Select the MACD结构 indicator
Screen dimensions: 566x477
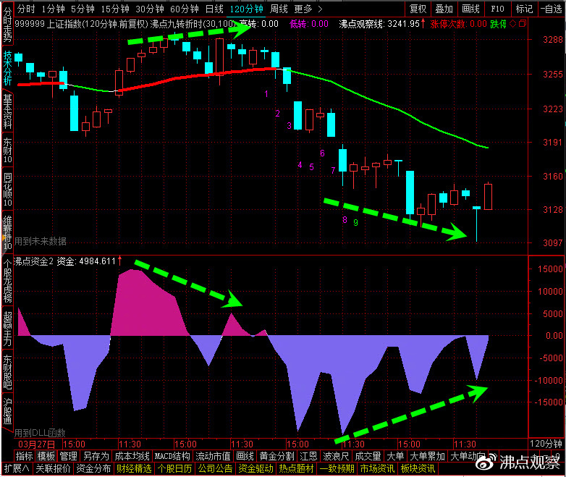172,456
